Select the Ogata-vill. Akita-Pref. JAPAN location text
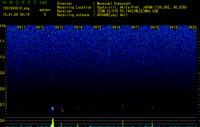Screen dimensions: 200x127 (142, 7)
